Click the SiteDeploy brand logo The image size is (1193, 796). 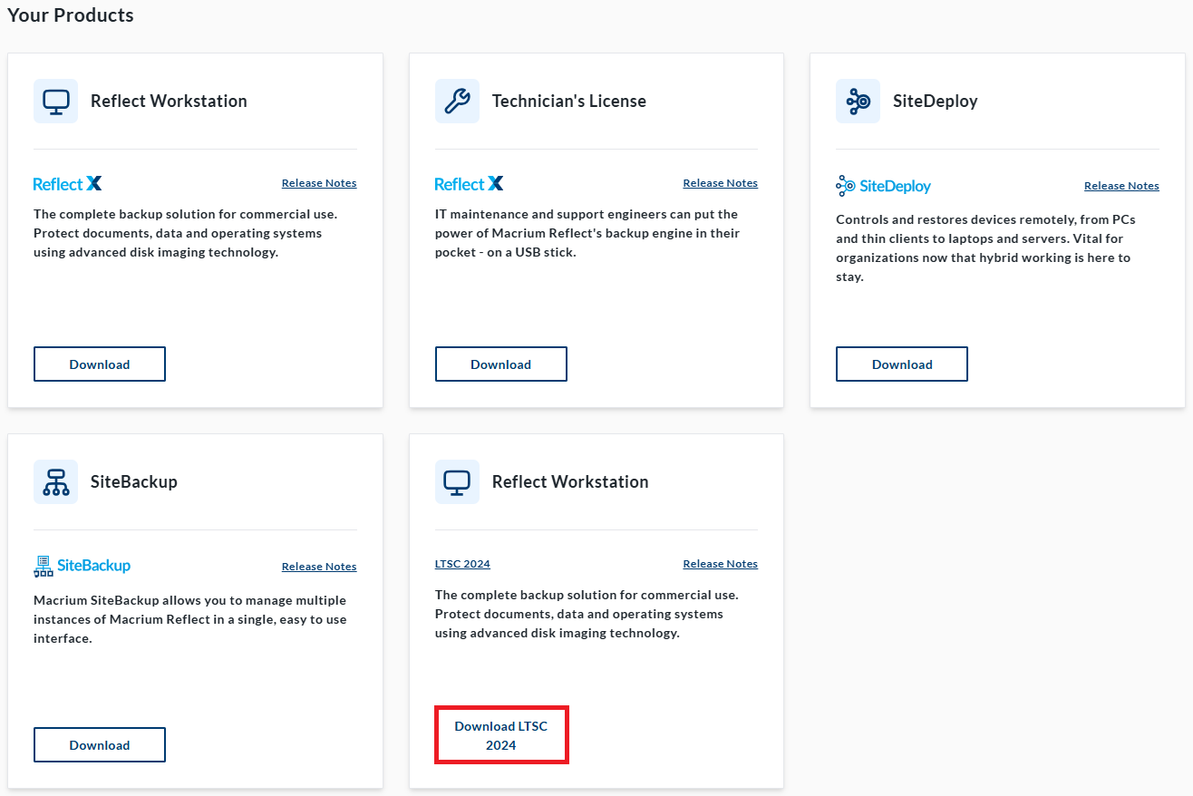(883, 187)
